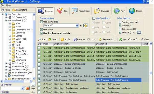This screenshot has height=94, width=154.
Task: Open the Help menu
Action: pos(8,5)
